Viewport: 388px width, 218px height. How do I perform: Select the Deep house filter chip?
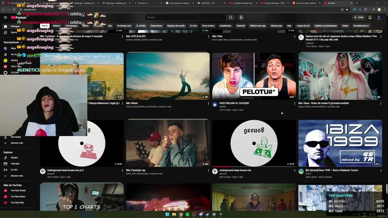pyautogui.click(x=156, y=26)
